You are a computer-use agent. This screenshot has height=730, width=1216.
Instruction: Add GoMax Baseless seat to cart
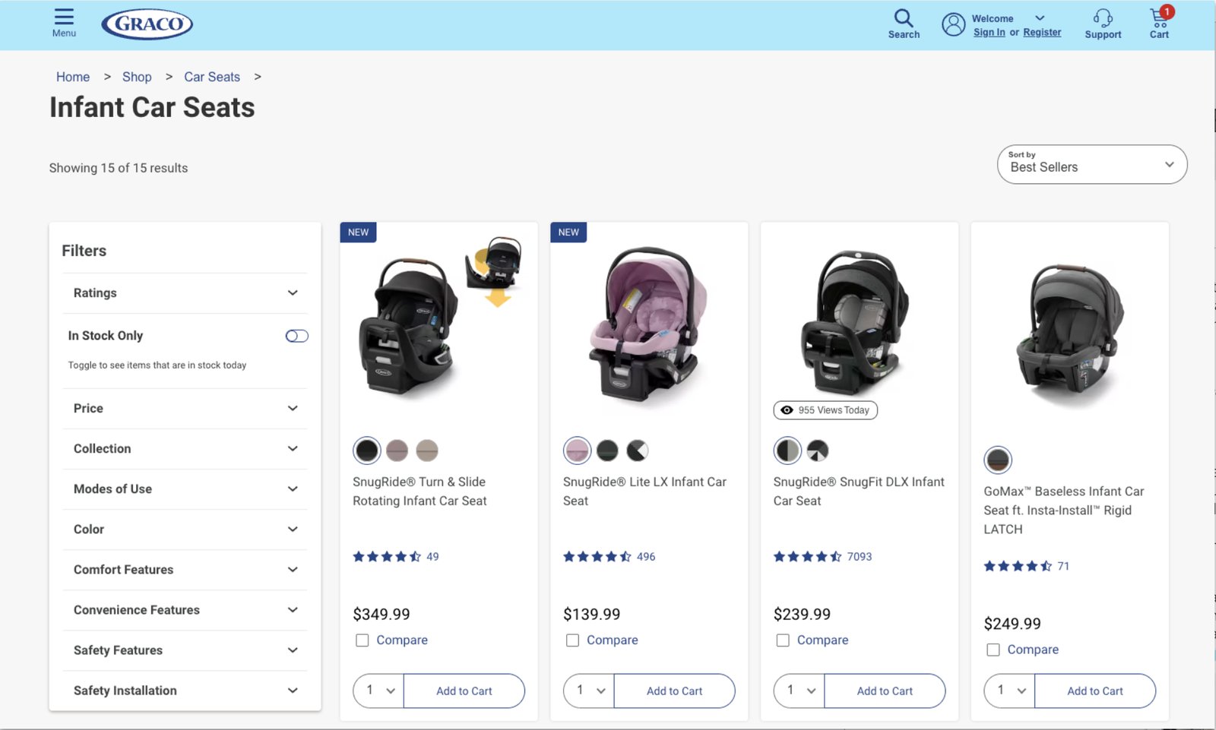point(1095,690)
